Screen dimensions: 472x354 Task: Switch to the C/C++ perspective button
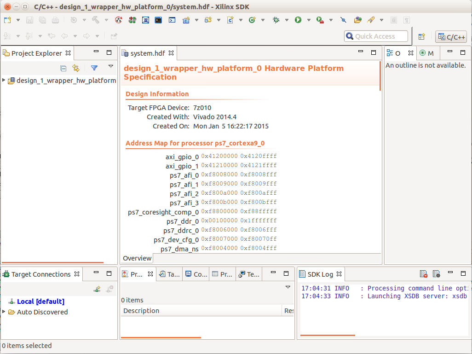coord(451,37)
